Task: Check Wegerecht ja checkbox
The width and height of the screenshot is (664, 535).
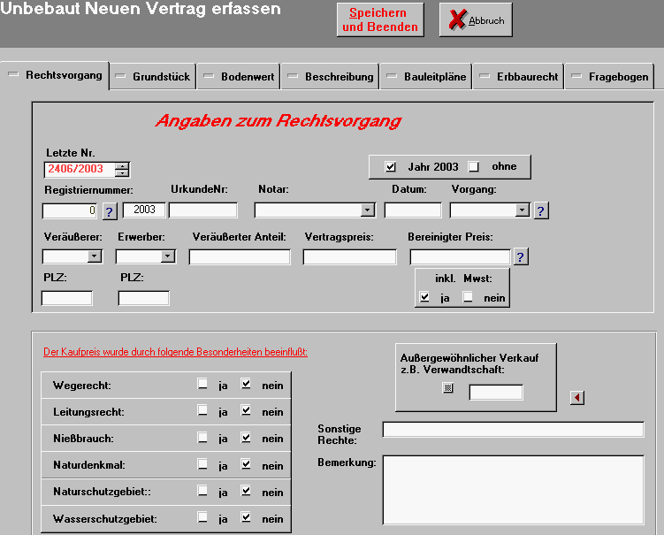Action: coord(202,384)
